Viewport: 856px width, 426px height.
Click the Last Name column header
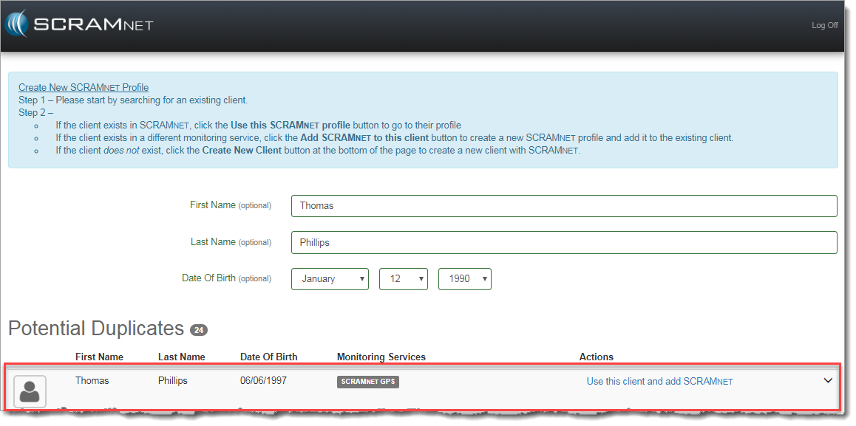coord(181,357)
